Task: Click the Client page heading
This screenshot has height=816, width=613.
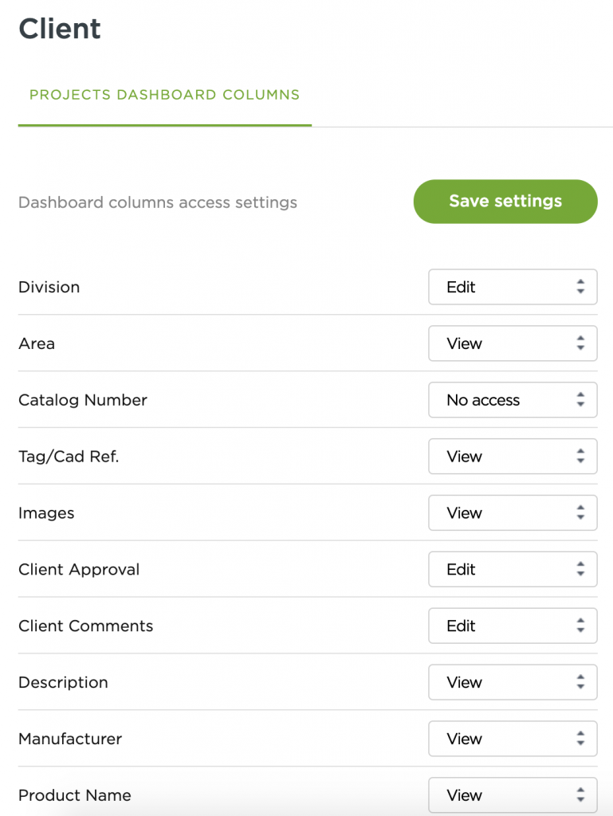Action: 60,29
